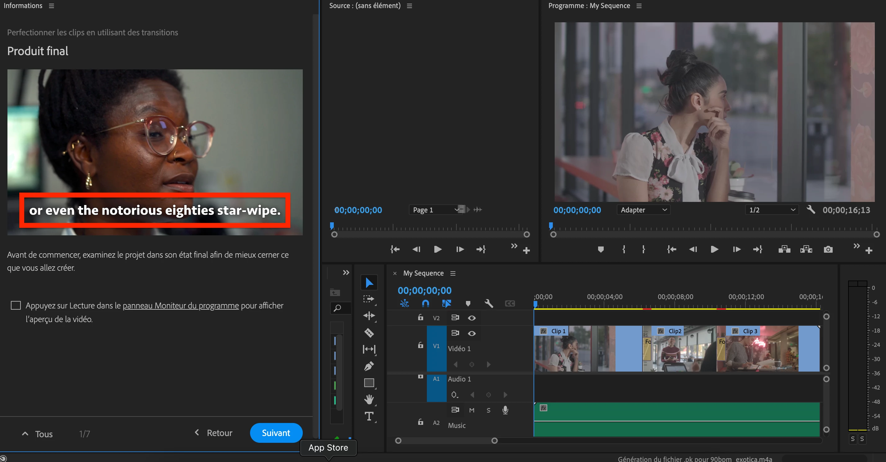Select the Pen tool
886x462 pixels.
pos(369,366)
